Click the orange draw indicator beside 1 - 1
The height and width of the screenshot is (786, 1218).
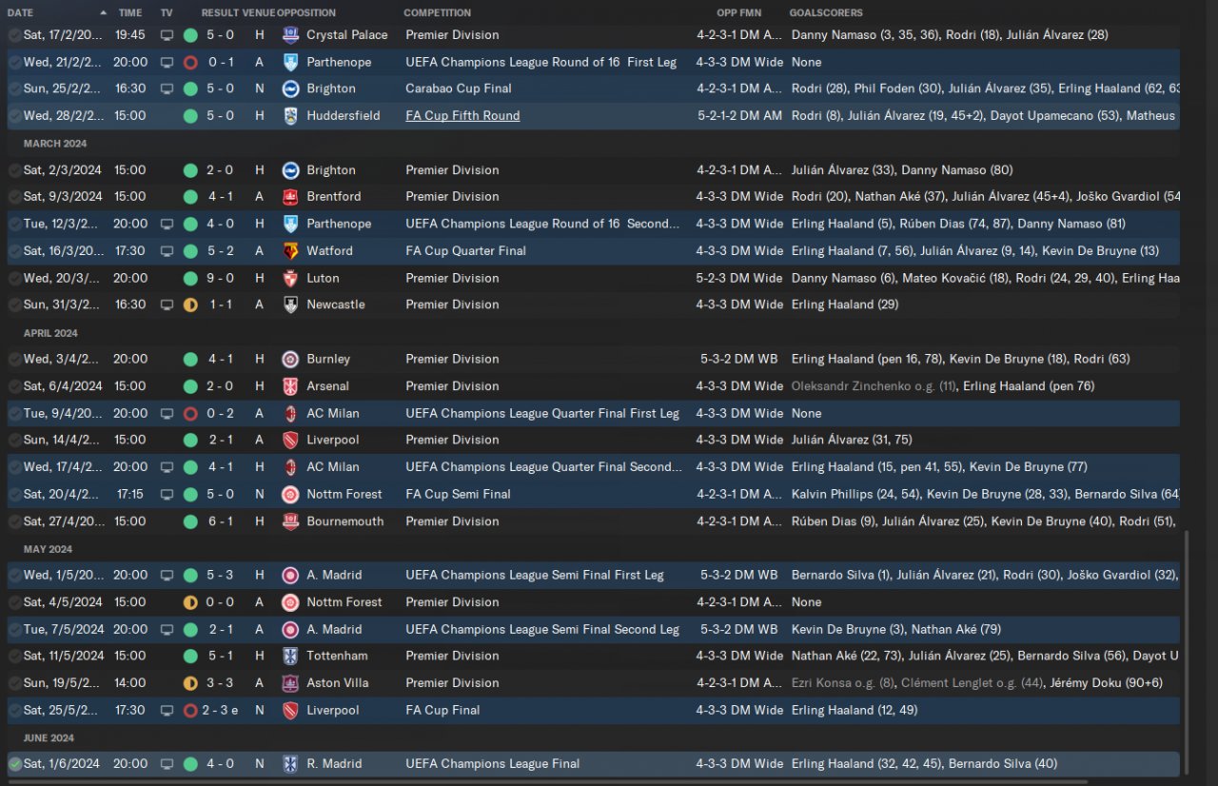pos(190,305)
